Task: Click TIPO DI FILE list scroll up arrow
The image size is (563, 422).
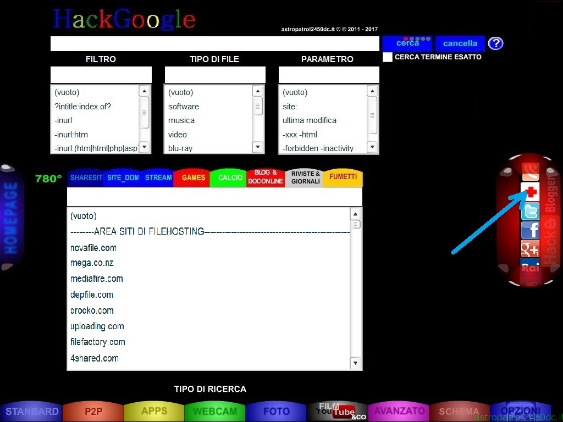Action: (258, 91)
